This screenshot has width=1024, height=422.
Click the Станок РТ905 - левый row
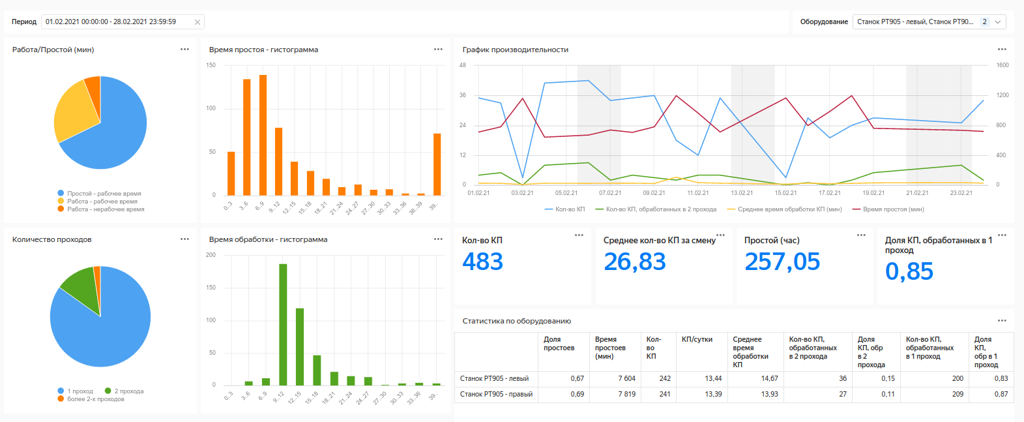(x=494, y=379)
